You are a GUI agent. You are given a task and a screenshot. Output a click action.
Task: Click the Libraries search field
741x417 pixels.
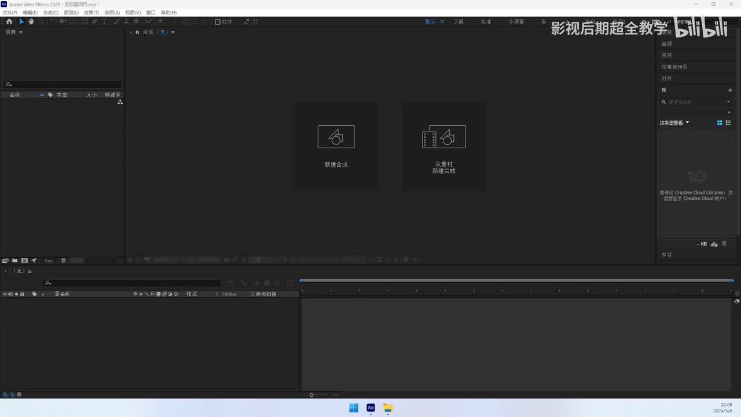[x=696, y=102]
